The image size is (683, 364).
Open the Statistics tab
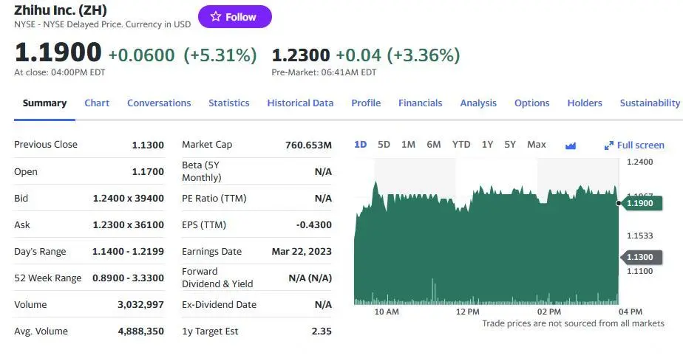[228, 103]
